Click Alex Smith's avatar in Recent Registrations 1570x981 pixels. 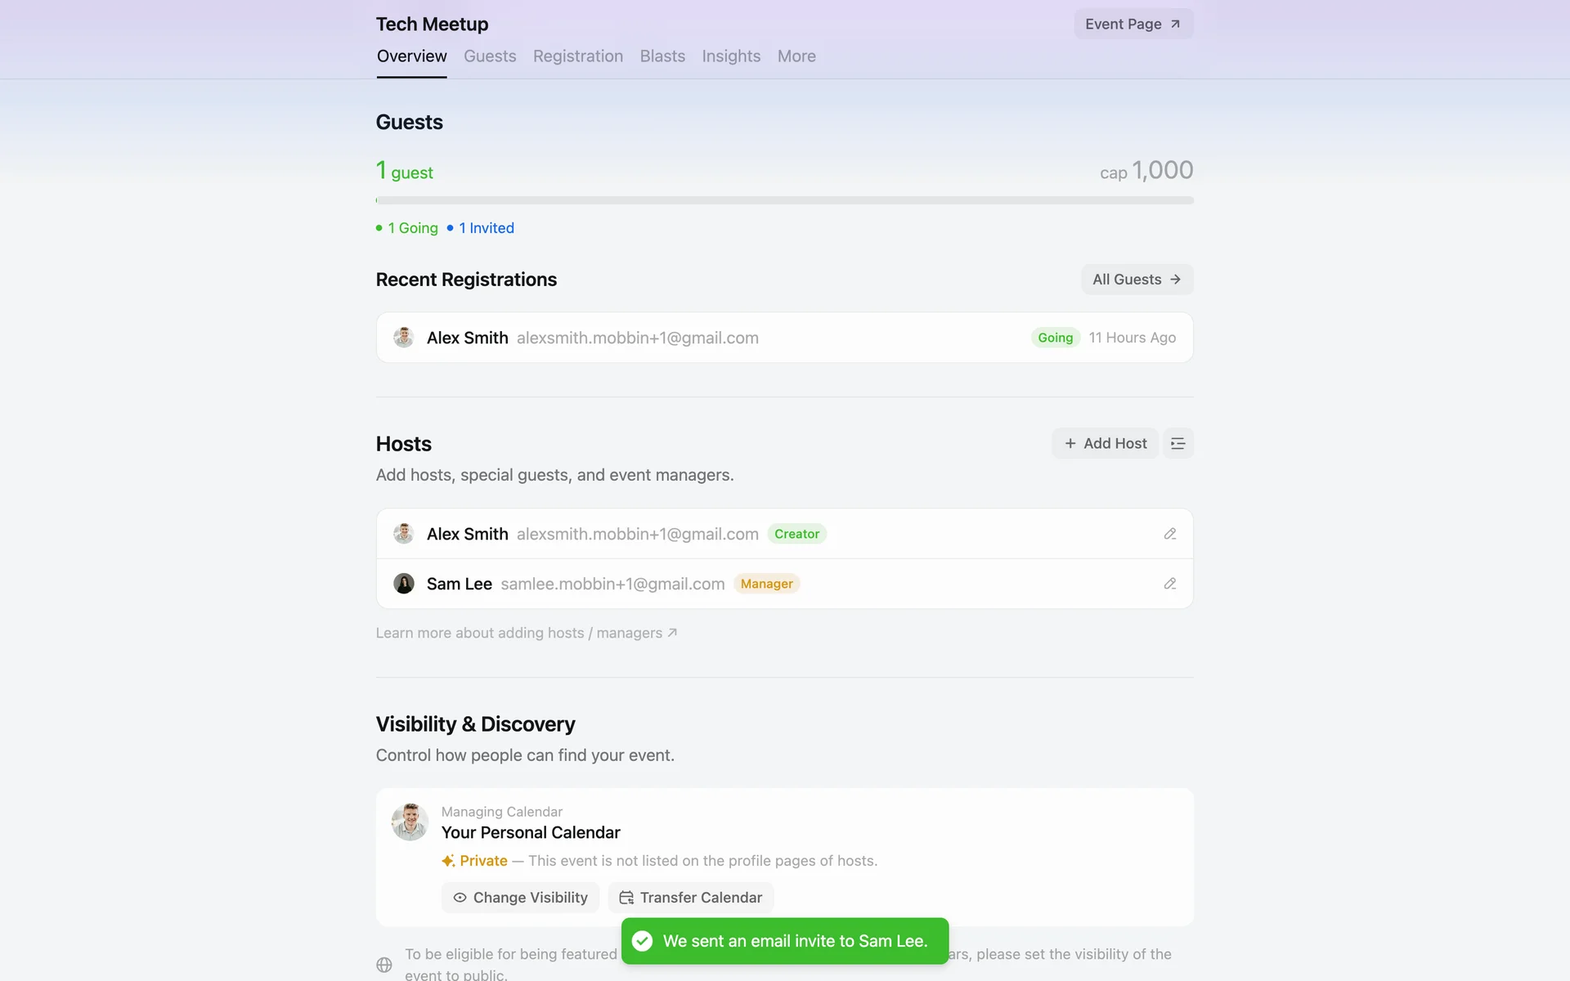(x=403, y=338)
